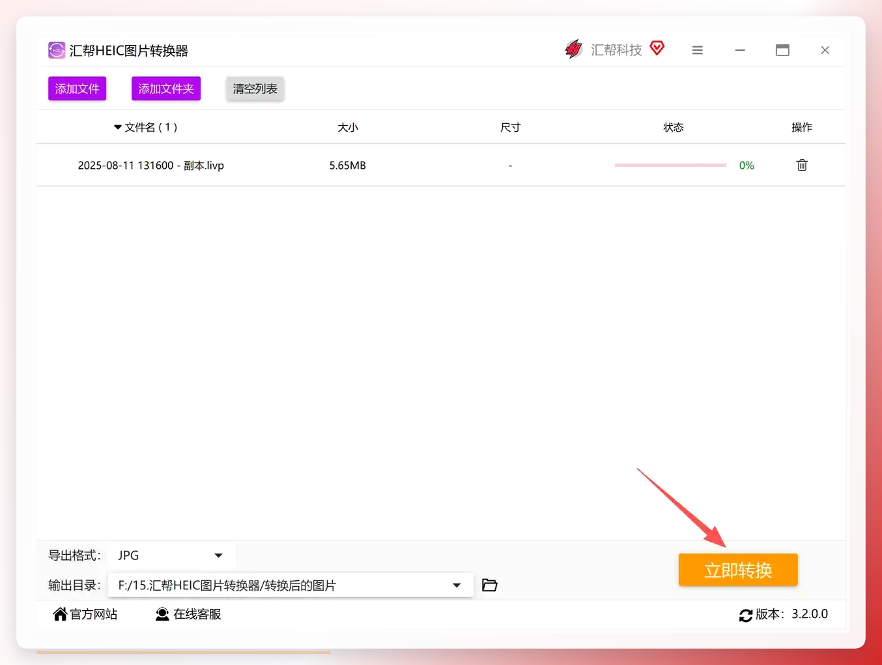Close the converter window
The image size is (882, 665).
tap(825, 50)
